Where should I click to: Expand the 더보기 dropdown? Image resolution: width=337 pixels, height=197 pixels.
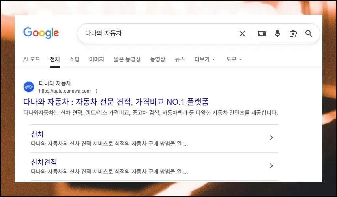pos(204,59)
